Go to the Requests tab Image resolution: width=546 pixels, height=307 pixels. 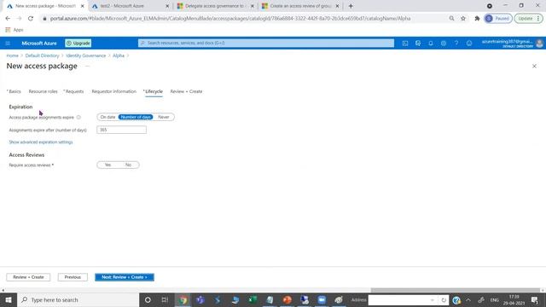click(73, 91)
